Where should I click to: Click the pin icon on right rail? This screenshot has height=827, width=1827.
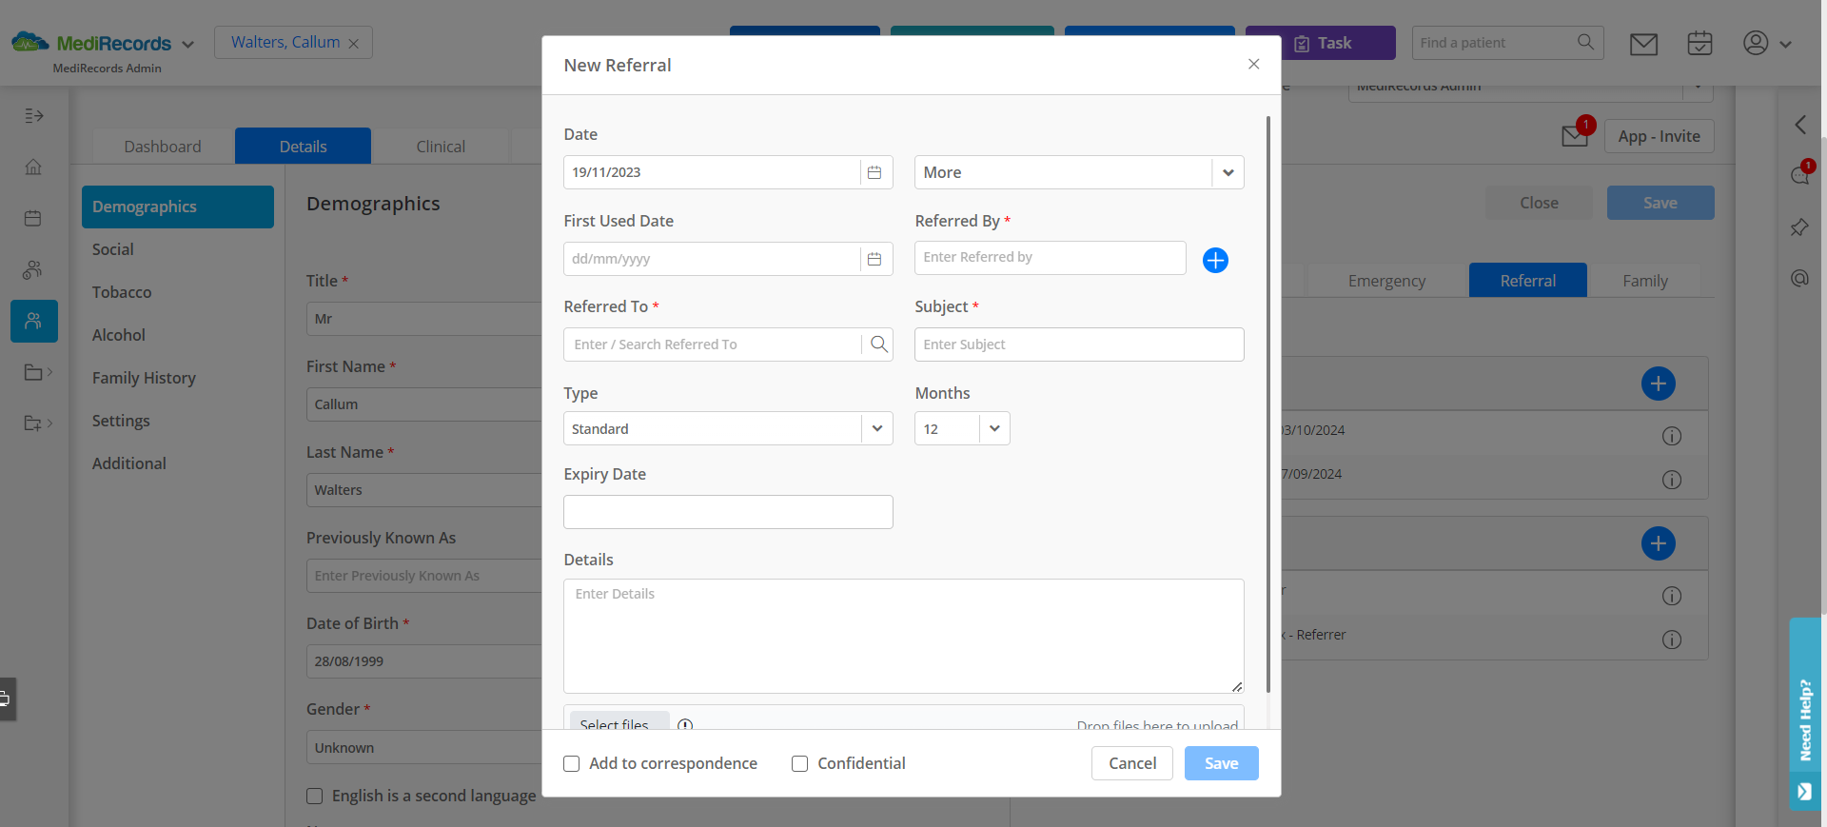1799,227
